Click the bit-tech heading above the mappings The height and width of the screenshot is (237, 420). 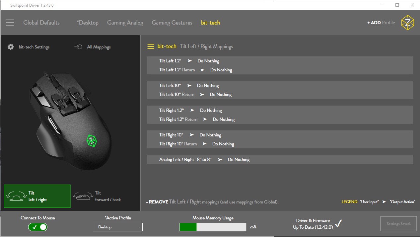click(x=167, y=46)
